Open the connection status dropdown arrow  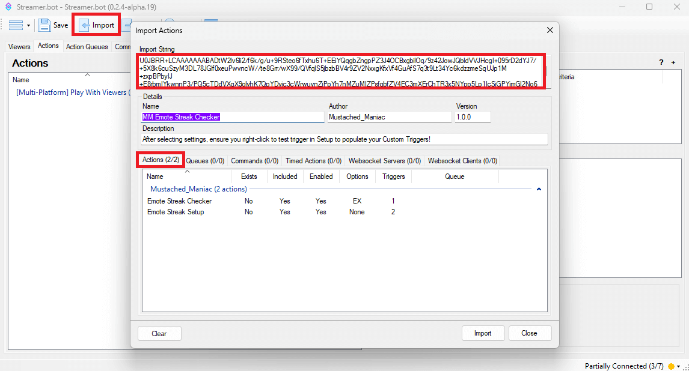[x=679, y=366]
